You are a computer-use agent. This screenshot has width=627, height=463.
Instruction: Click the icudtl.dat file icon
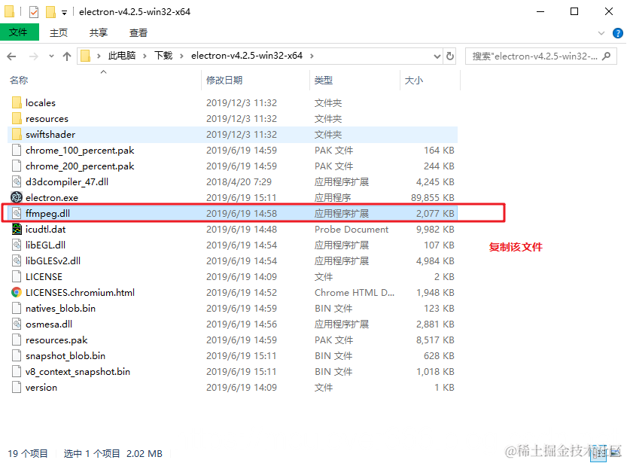(x=17, y=229)
